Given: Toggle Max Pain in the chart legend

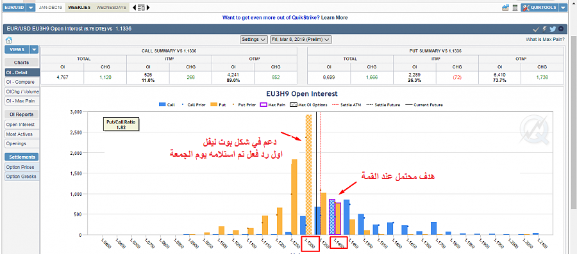Looking at the screenshot, I should [272, 105].
